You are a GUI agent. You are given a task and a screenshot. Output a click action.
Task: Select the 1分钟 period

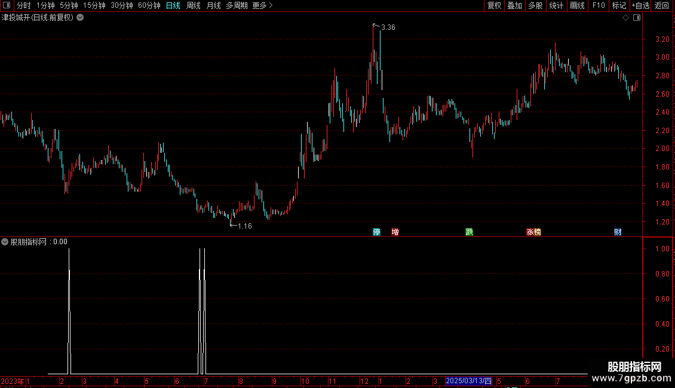tap(45, 5)
